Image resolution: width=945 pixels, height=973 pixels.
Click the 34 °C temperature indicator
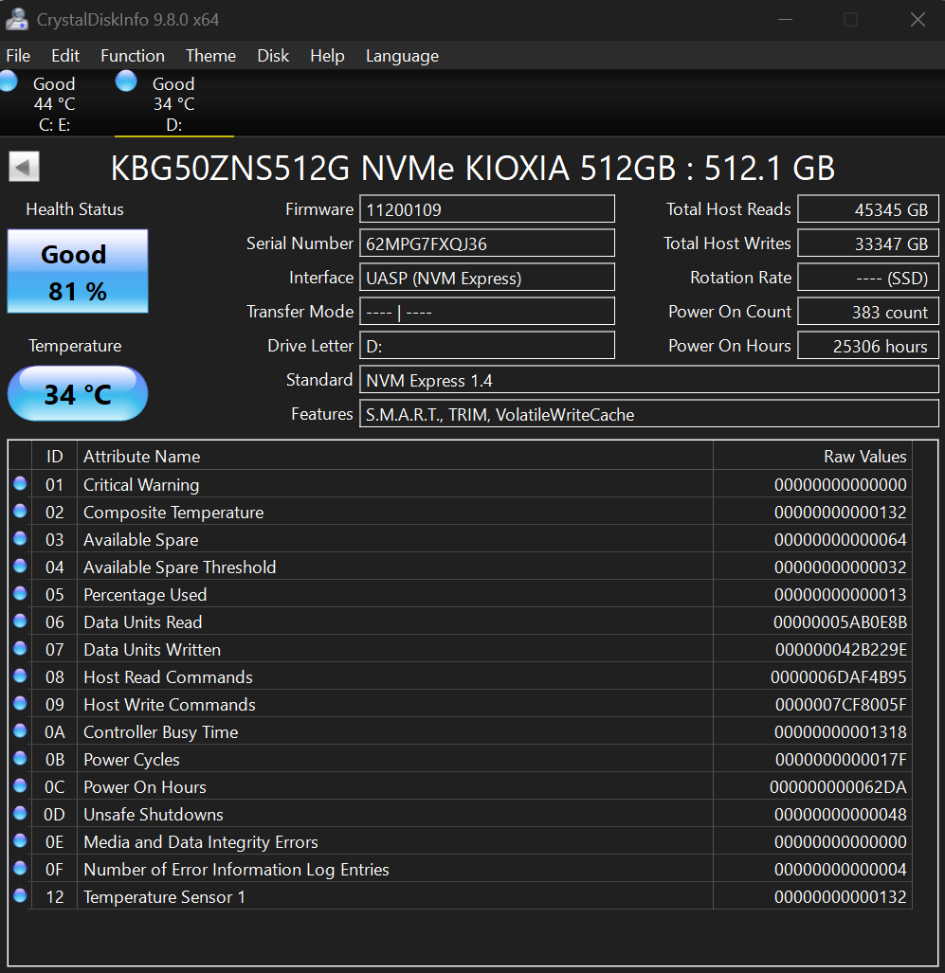[78, 393]
